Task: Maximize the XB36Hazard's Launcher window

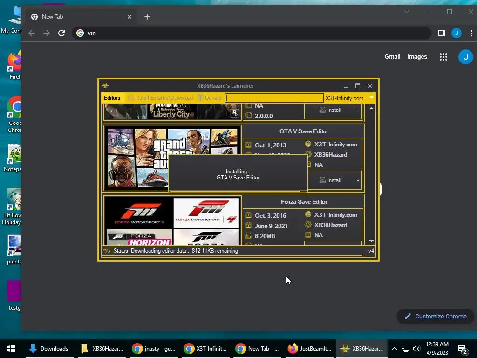Action: point(358,86)
